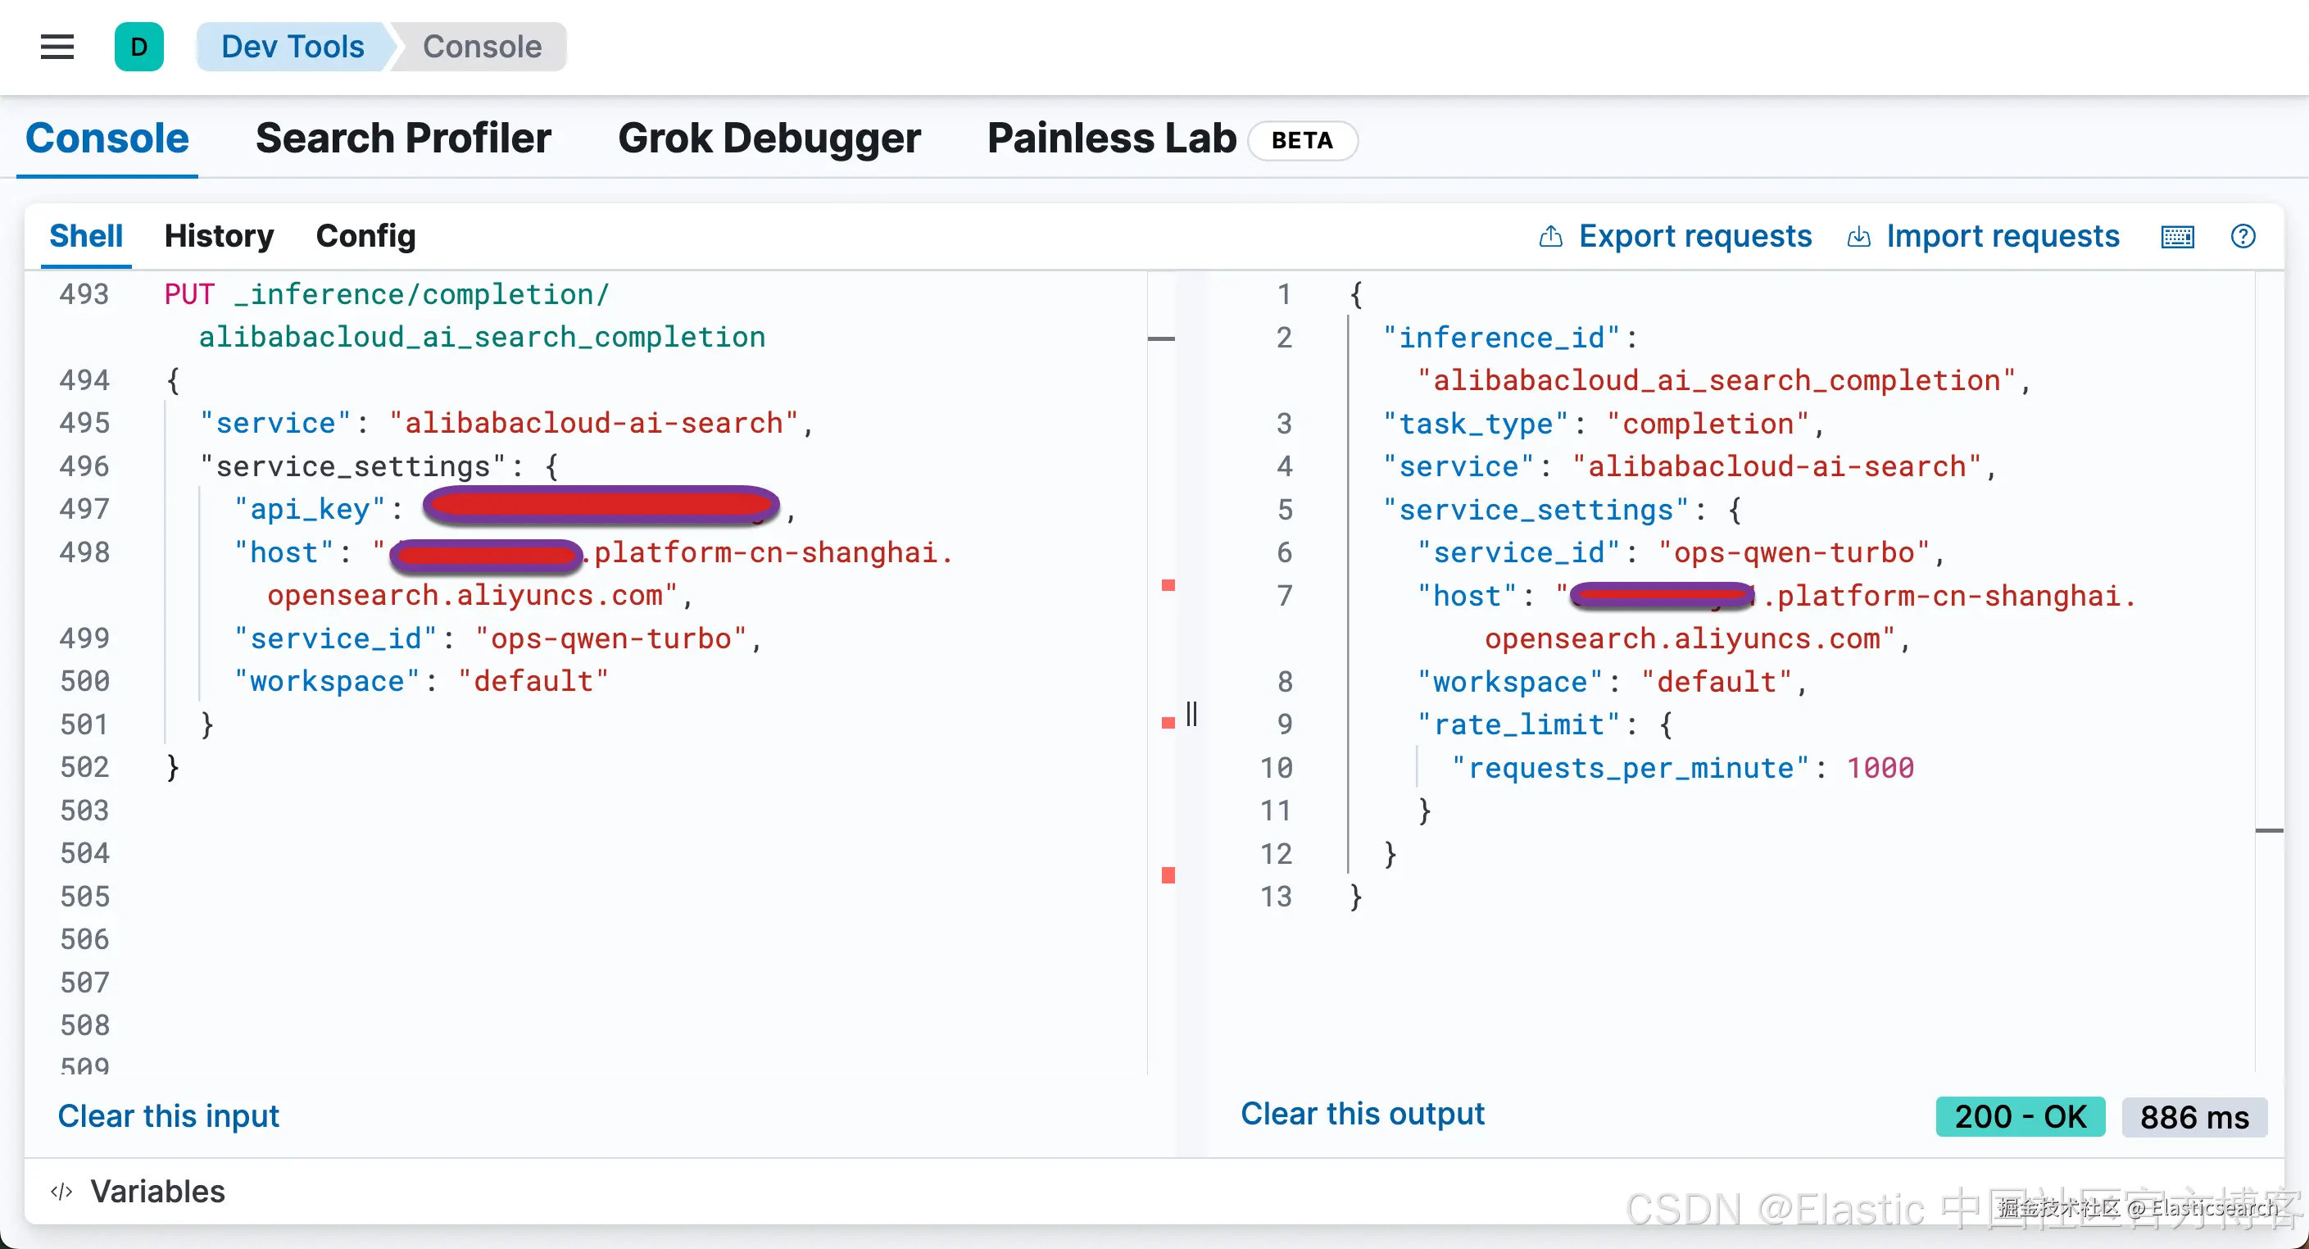
Task: Open keyboard shortcuts icon
Action: tap(2177, 237)
